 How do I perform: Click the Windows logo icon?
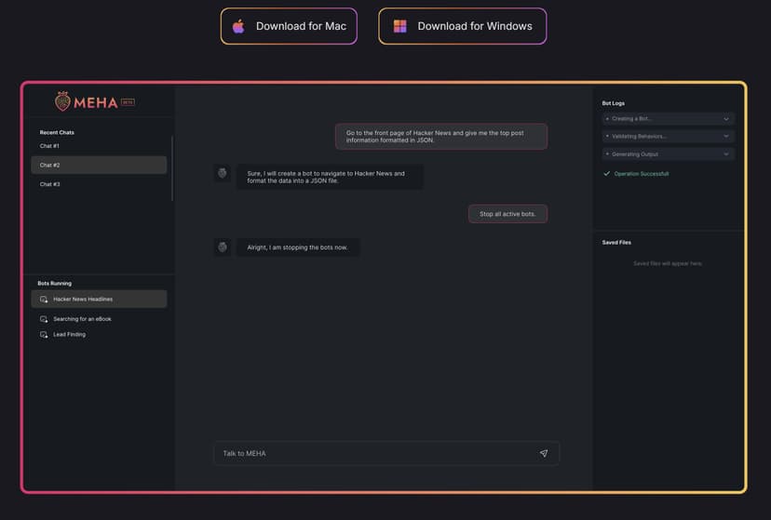point(399,26)
